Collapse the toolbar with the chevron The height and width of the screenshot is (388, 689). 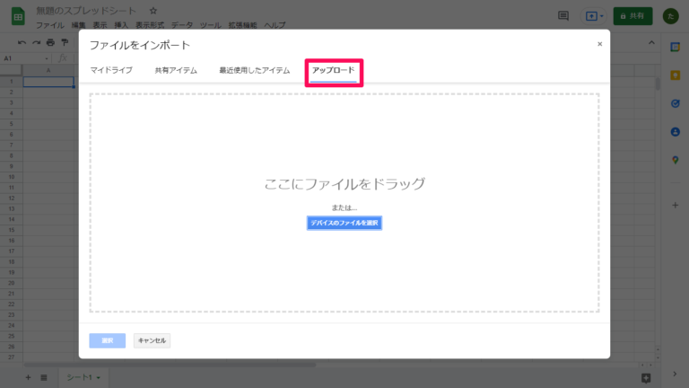pos(651,43)
